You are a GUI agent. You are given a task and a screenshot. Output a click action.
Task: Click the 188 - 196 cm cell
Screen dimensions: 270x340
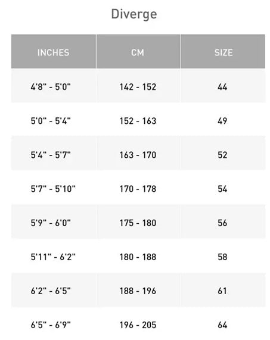coord(138,291)
